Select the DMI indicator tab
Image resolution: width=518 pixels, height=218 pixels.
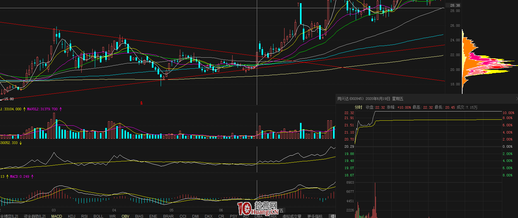[x=195, y=216]
